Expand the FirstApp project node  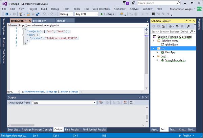point(157,52)
